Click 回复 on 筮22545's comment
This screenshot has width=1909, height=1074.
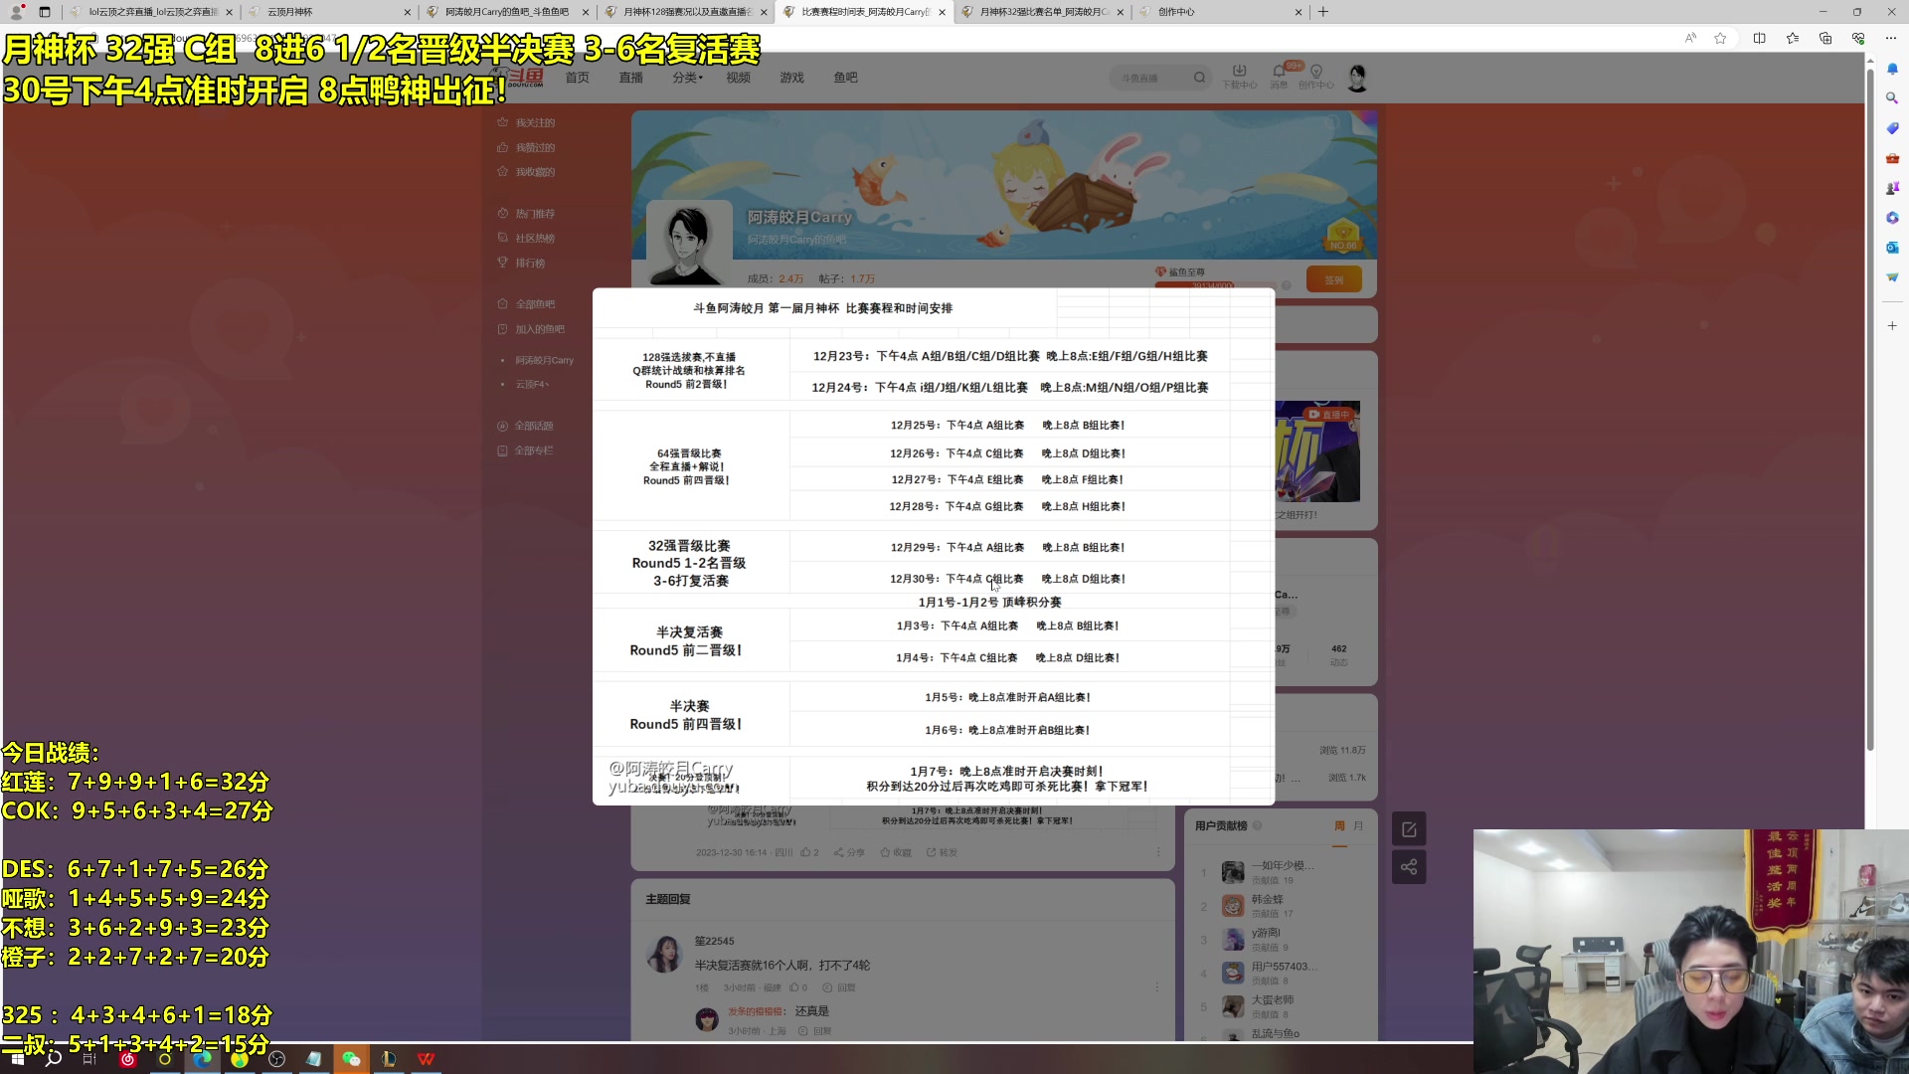click(839, 987)
